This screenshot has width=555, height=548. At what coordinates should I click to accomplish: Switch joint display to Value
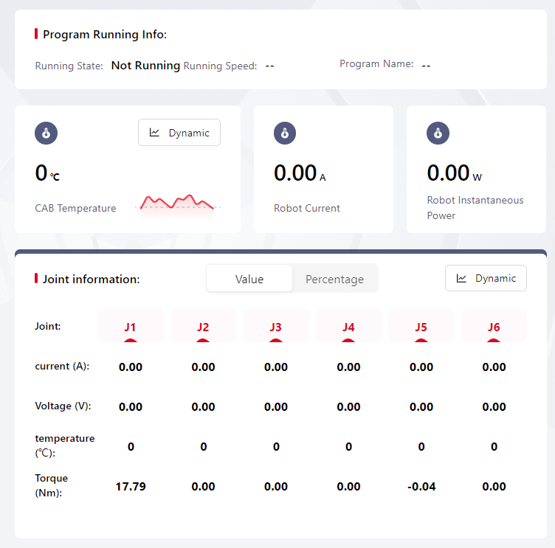[x=249, y=279]
